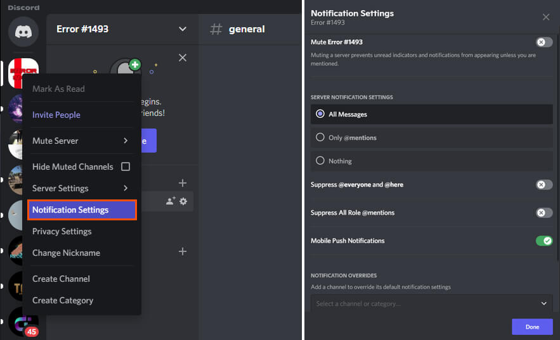Open channel settings gear icon
The image size is (560, 340).
pyautogui.click(x=183, y=201)
